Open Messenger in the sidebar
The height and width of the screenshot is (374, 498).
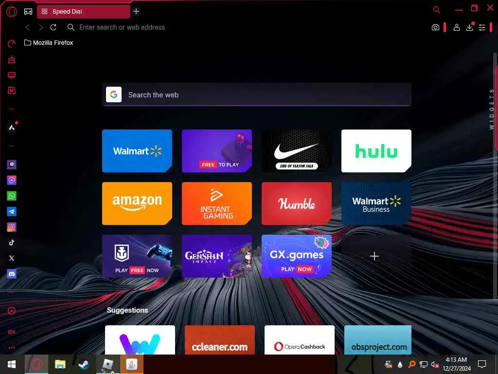coord(12,180)
